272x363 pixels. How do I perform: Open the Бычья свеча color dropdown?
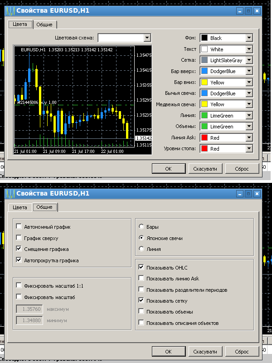tap(249, 93)
